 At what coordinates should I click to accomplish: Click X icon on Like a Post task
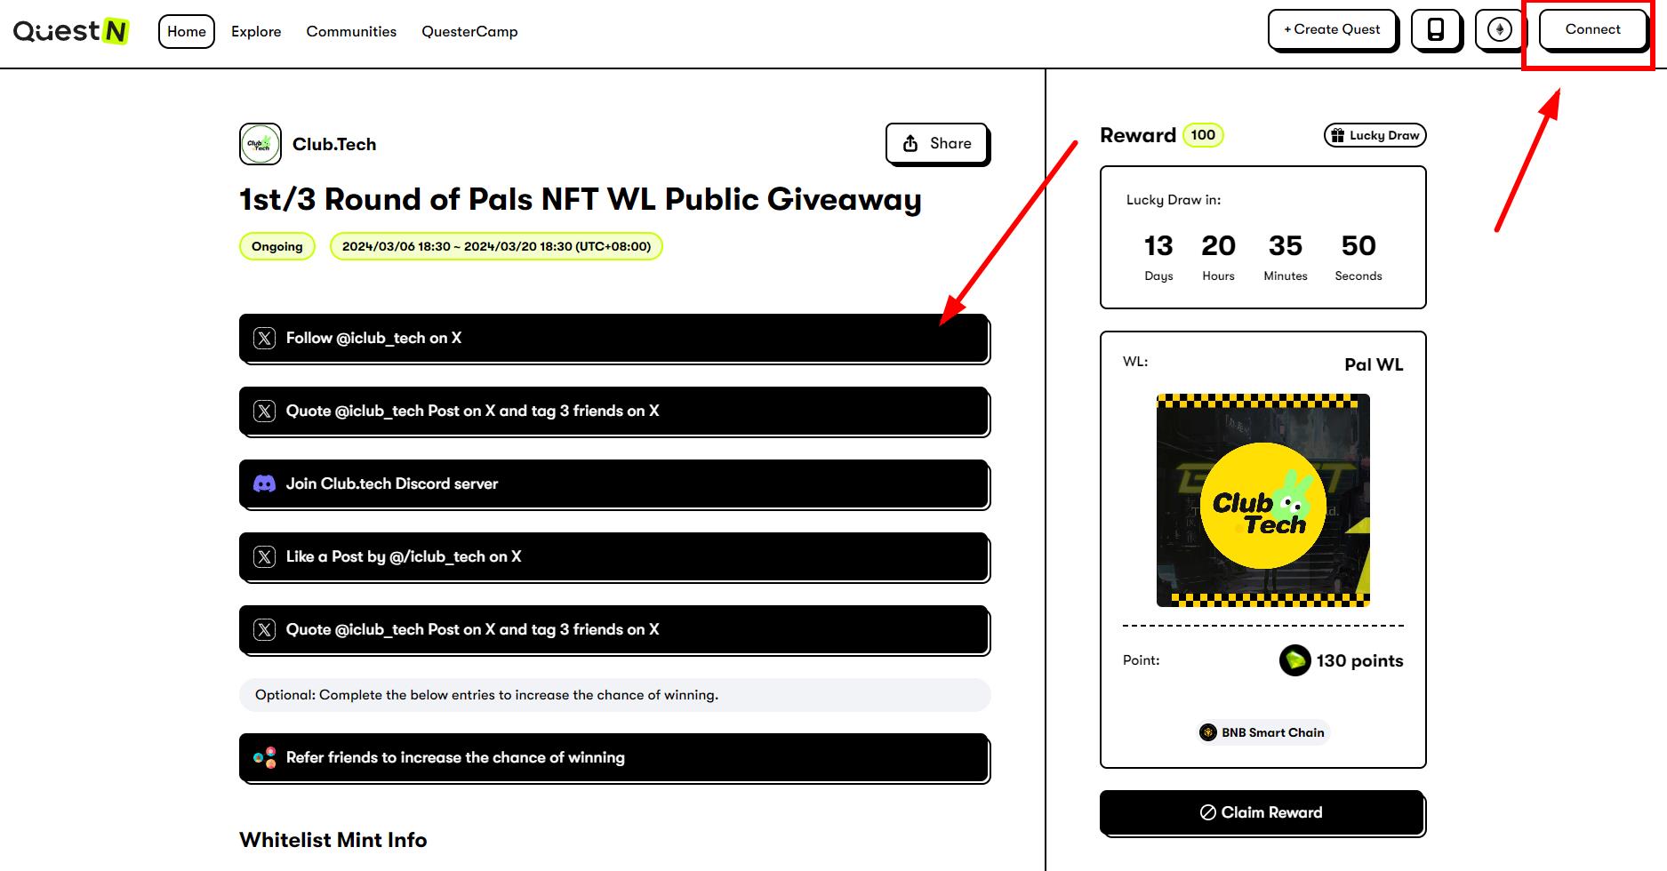coord(264,556)
